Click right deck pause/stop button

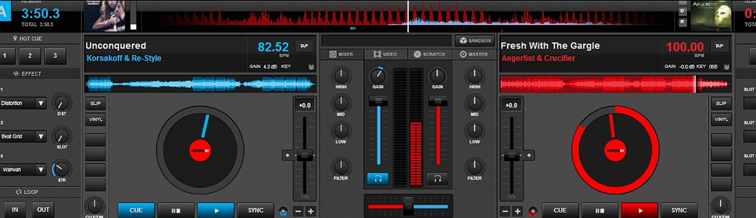coord(600,210)
